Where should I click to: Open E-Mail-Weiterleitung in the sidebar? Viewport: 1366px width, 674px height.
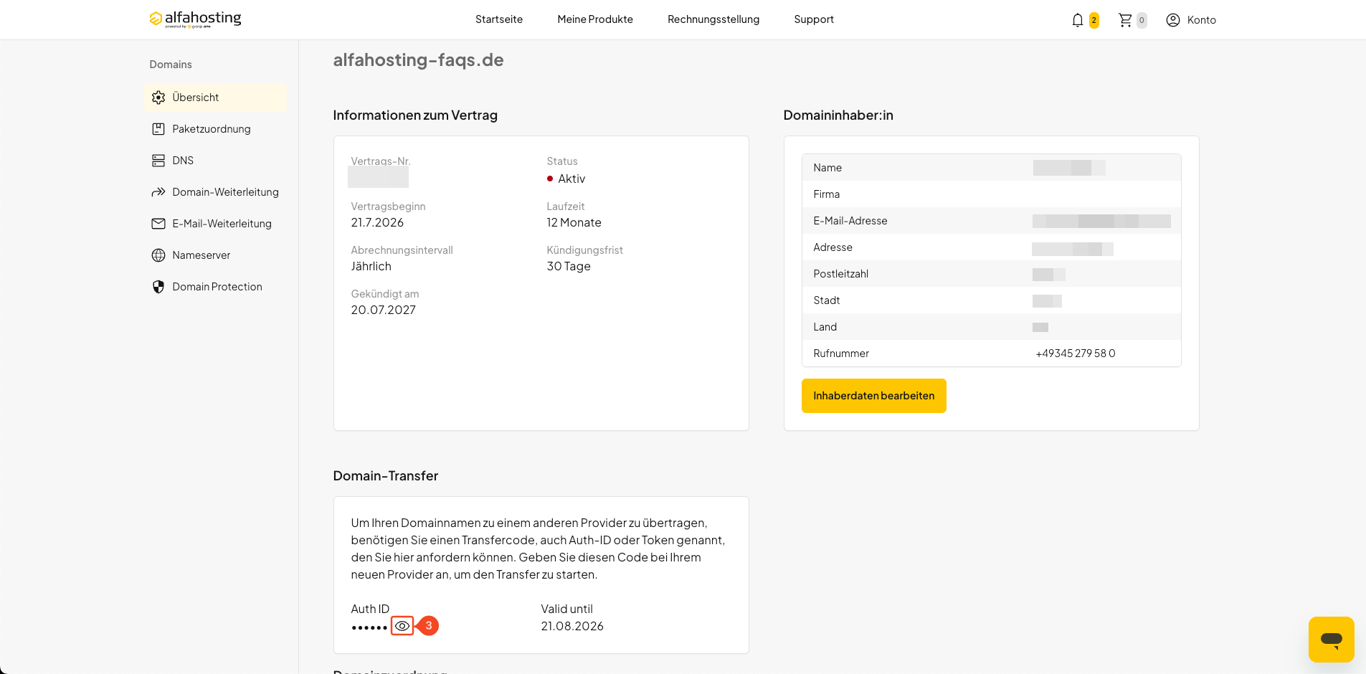click(x=215, y=224)
